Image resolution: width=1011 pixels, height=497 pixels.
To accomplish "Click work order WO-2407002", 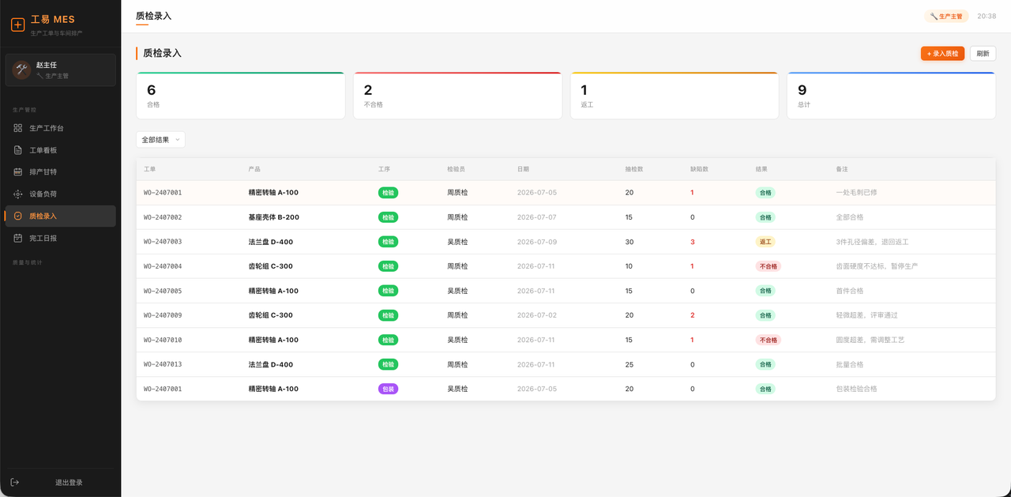I will [x=162, y=217].
